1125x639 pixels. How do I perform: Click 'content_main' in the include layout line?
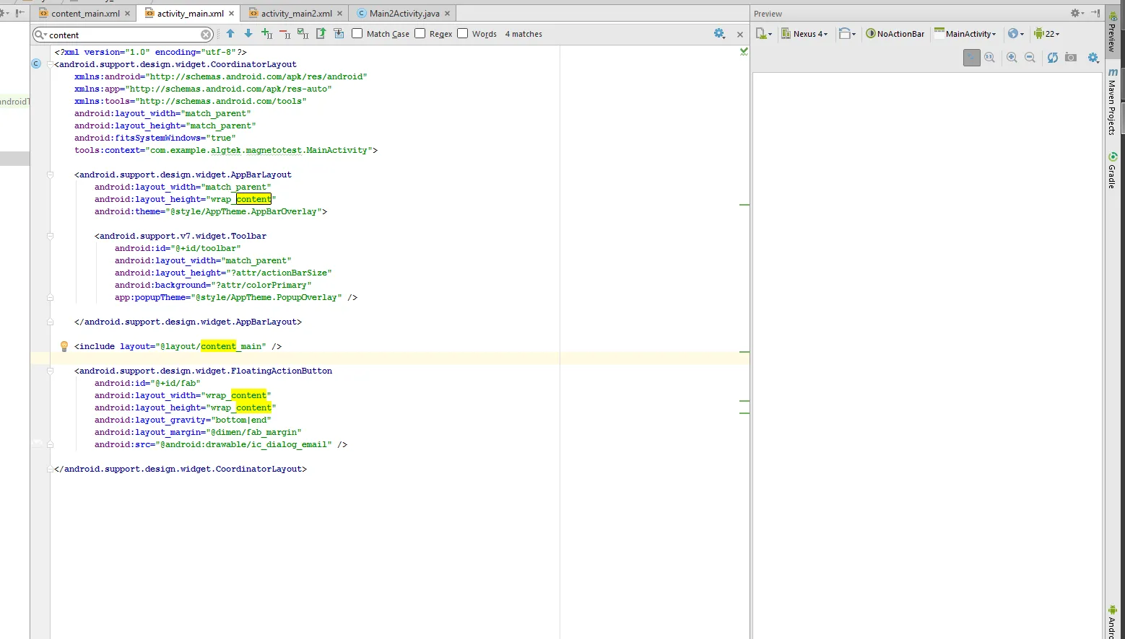tap(231, 346)
